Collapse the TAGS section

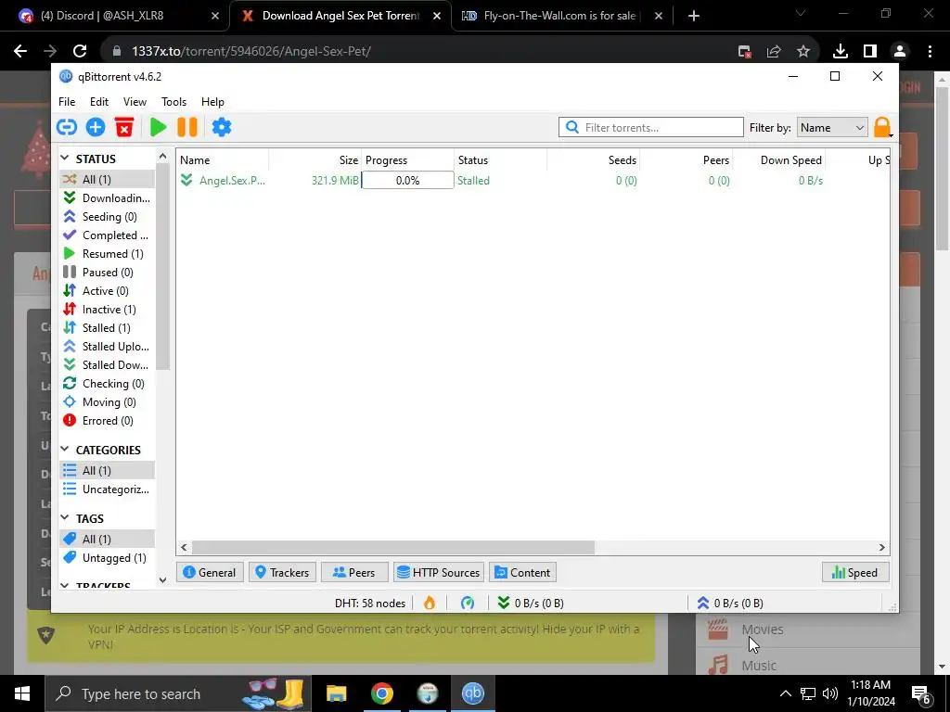[65, 518]
